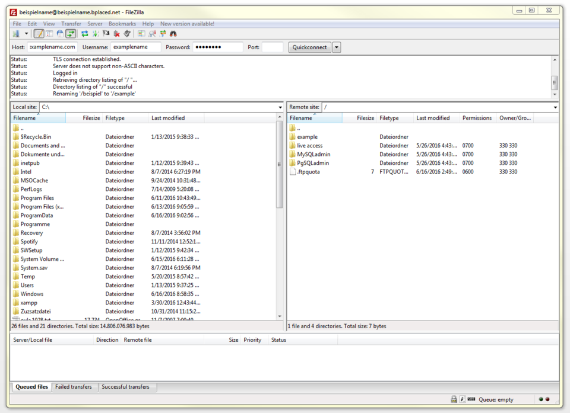Reconnect to the last server
Image resolution: width=570 pixels, height=413 pixels.
(127, 34)
